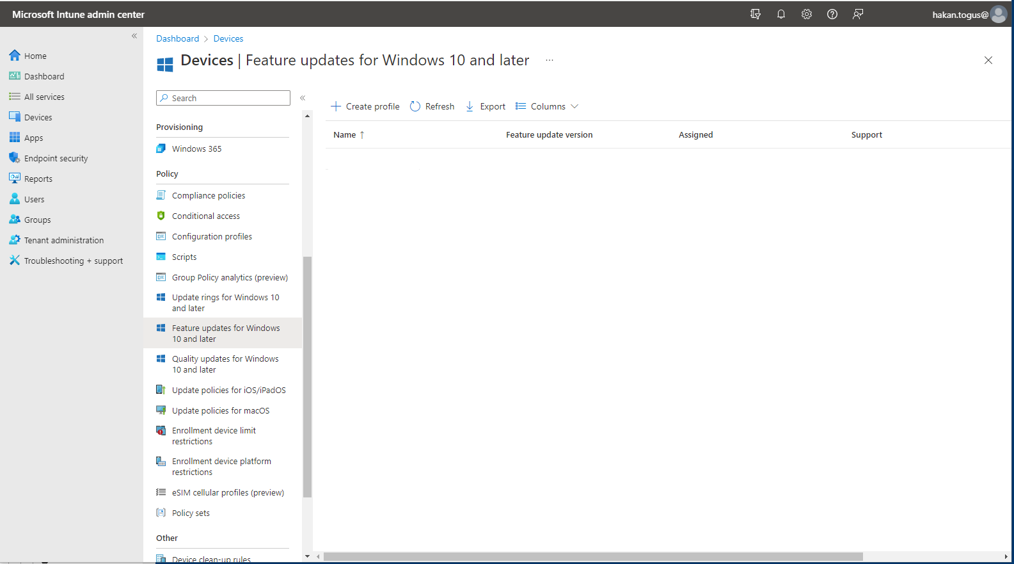Image resolution: width=1014 pixels, height=564 pixels.
Task: Click the submenu vertical scrollbar thumb
Action: pos(307,376)
